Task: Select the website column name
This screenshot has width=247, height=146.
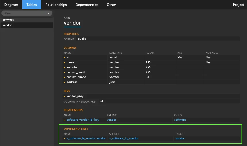Action: [x=72, y=67]
